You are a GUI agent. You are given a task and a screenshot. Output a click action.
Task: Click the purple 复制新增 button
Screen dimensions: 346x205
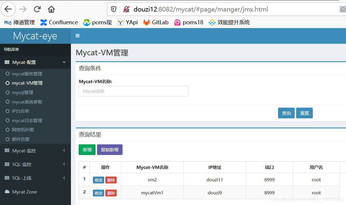coord(110,150)
